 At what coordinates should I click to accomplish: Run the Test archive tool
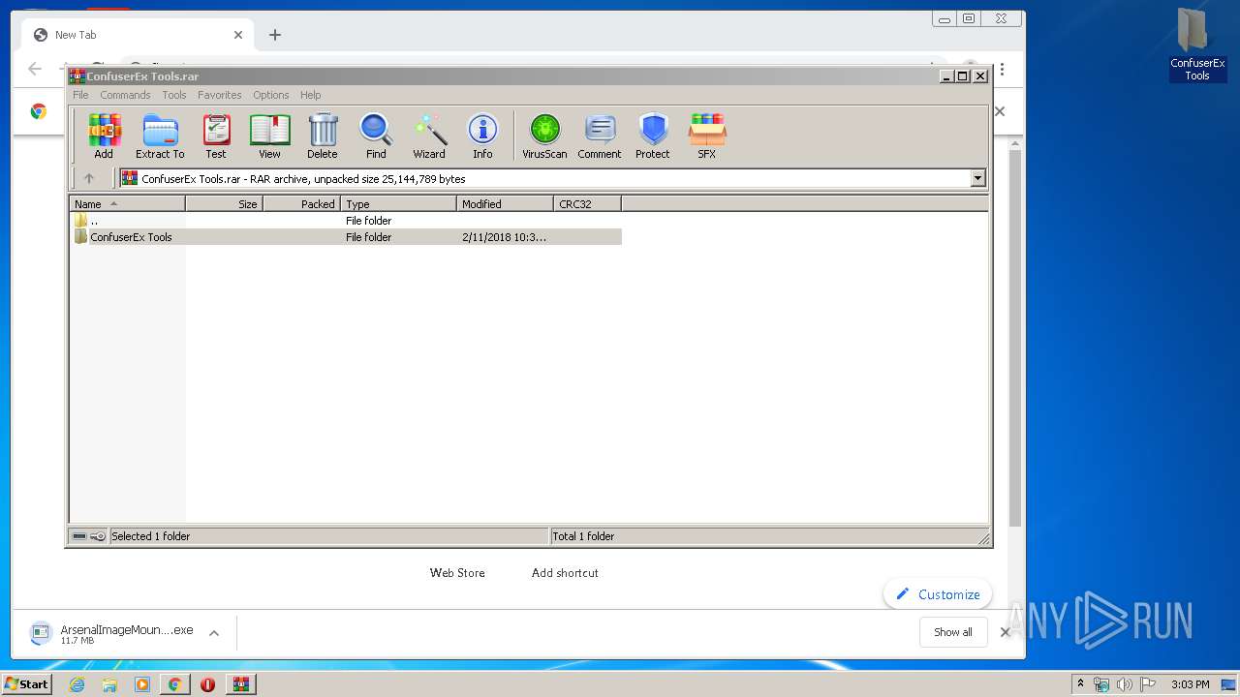(216, 136)
